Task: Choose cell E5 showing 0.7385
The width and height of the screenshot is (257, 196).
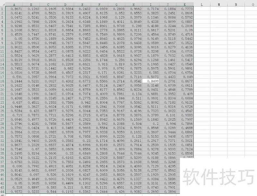Action: (82, 26)
